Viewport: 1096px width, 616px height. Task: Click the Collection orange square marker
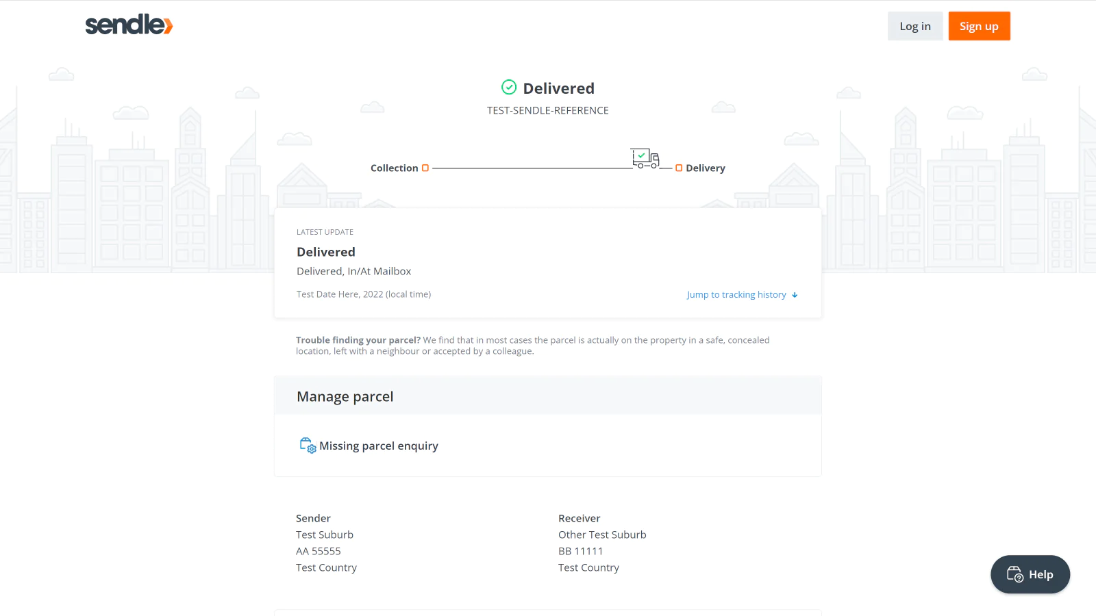pyautogui.click(x=425, y=168)
